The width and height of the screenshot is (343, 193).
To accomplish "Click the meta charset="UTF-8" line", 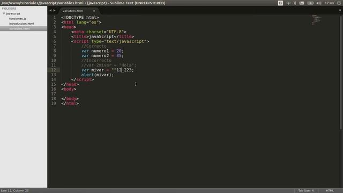I will tap(99, 32).
